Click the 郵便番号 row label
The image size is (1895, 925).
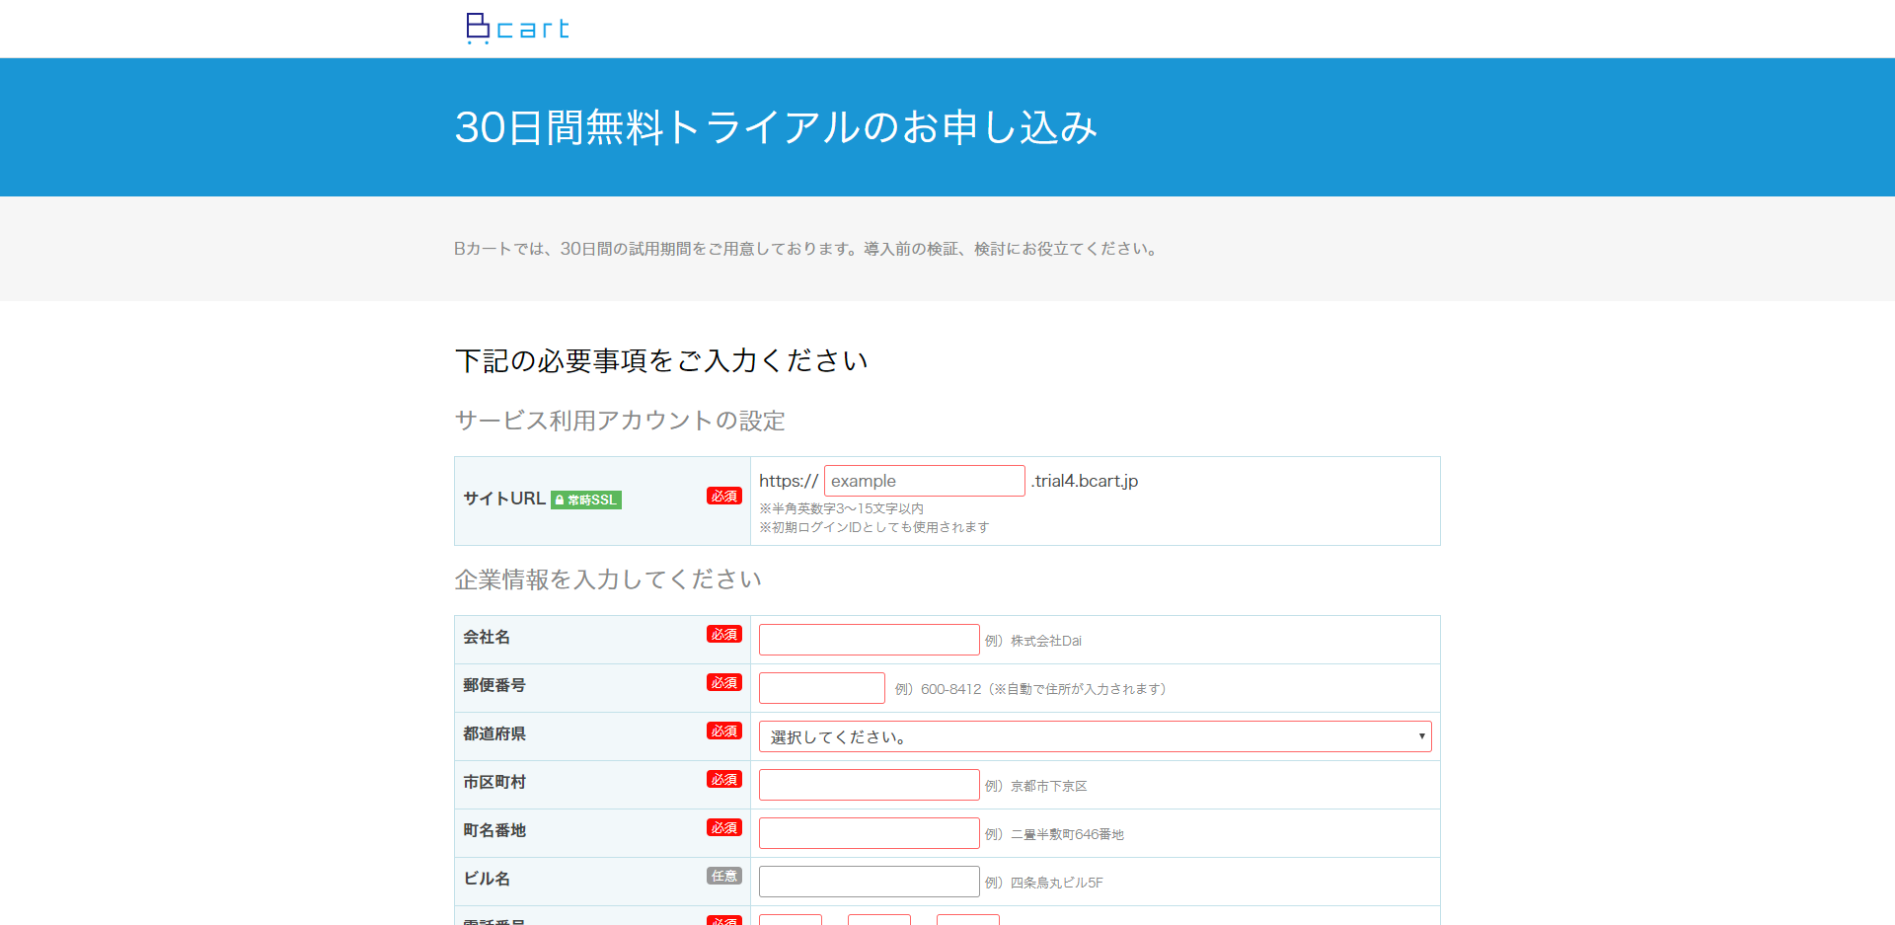tap(494, 685)
